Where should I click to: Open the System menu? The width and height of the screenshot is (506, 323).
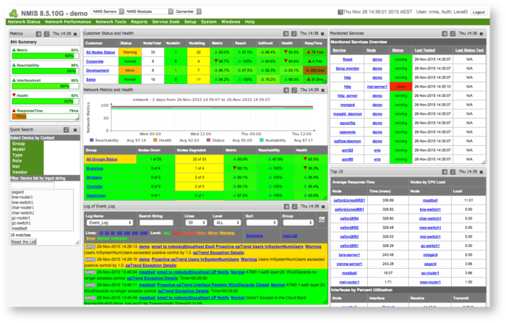209,22
